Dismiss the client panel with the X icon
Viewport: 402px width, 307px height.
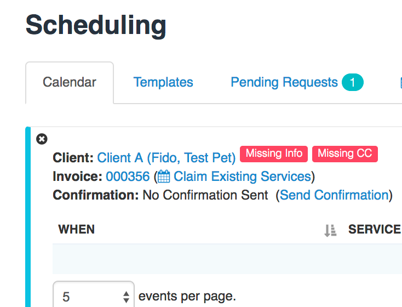pos(42,139)
